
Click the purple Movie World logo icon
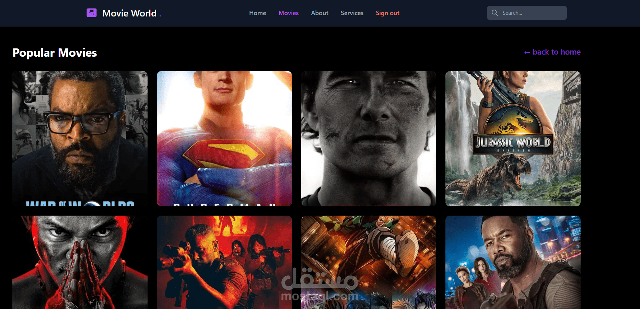[92, 13]
